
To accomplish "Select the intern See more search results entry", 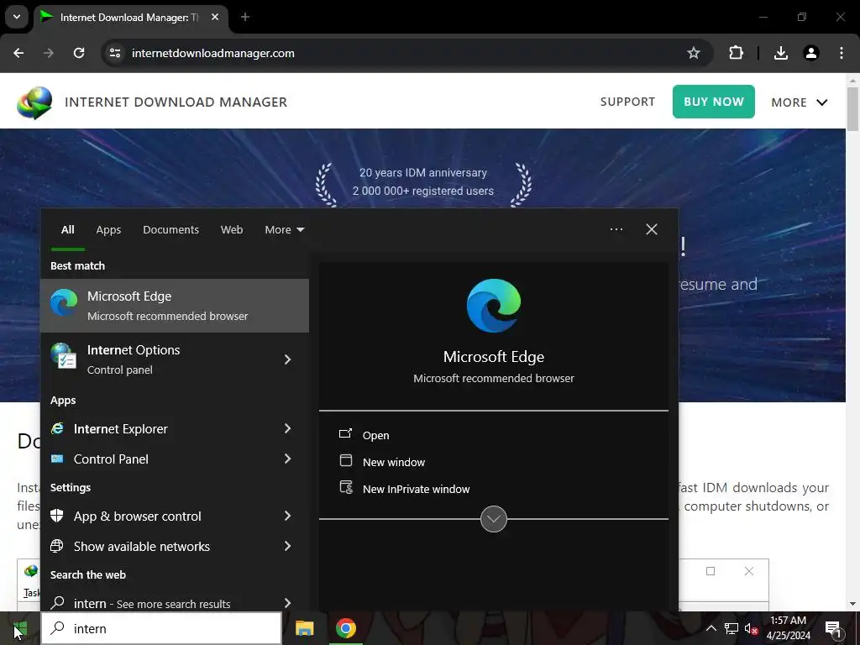I will tap(175, 603).
